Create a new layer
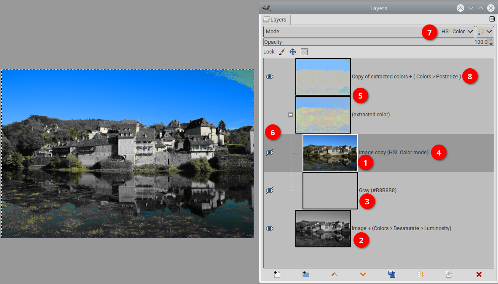The width and height of the screenshot is (498, 284). click(277, 274)
